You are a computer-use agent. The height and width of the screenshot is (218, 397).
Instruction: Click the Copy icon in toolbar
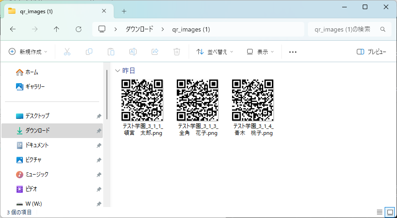pos(89,52)
